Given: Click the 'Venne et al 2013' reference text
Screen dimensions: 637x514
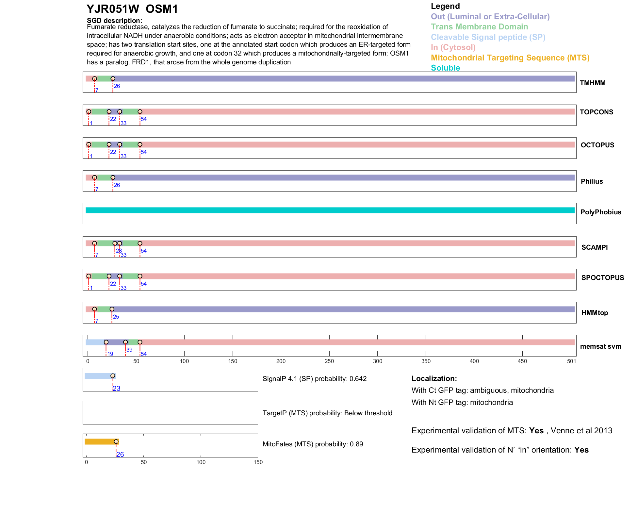Looking at the screenshot, I should [581, 431].
